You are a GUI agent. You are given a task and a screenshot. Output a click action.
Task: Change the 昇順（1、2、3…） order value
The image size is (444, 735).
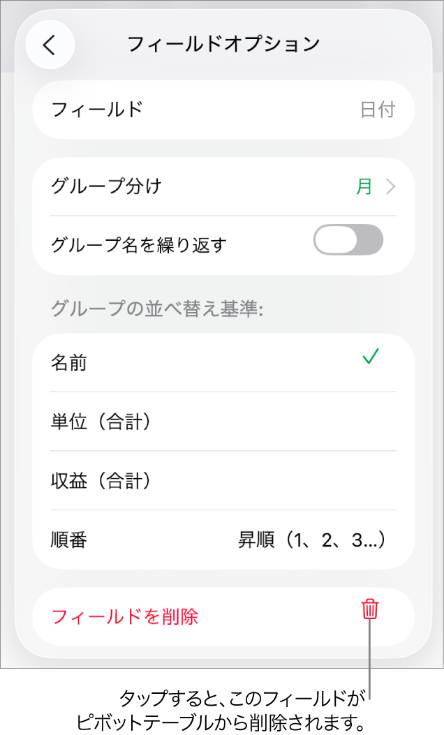click(x=312, y=540)
